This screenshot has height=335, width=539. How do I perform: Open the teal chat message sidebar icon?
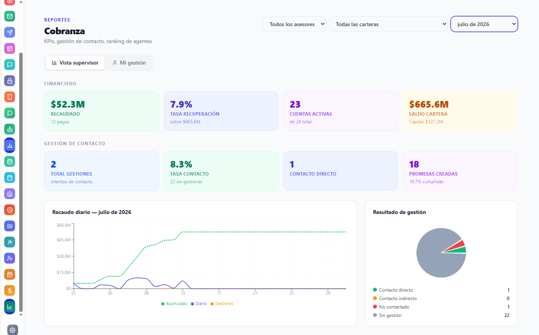point(10,65)
